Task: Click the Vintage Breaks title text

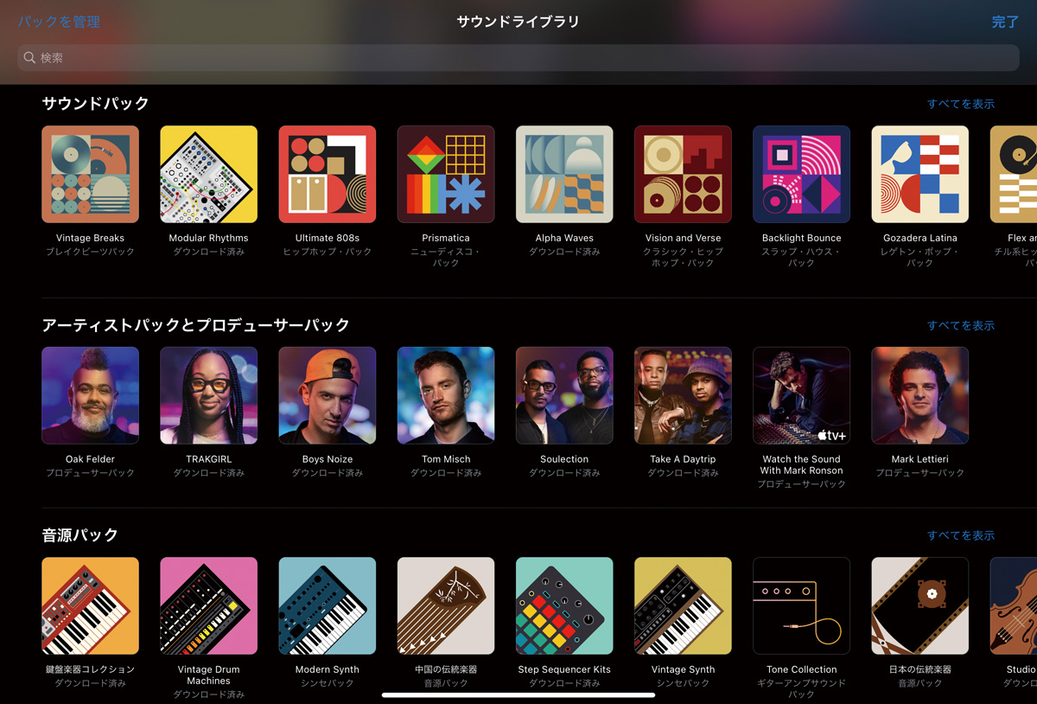Action: [x=90, y=238]
